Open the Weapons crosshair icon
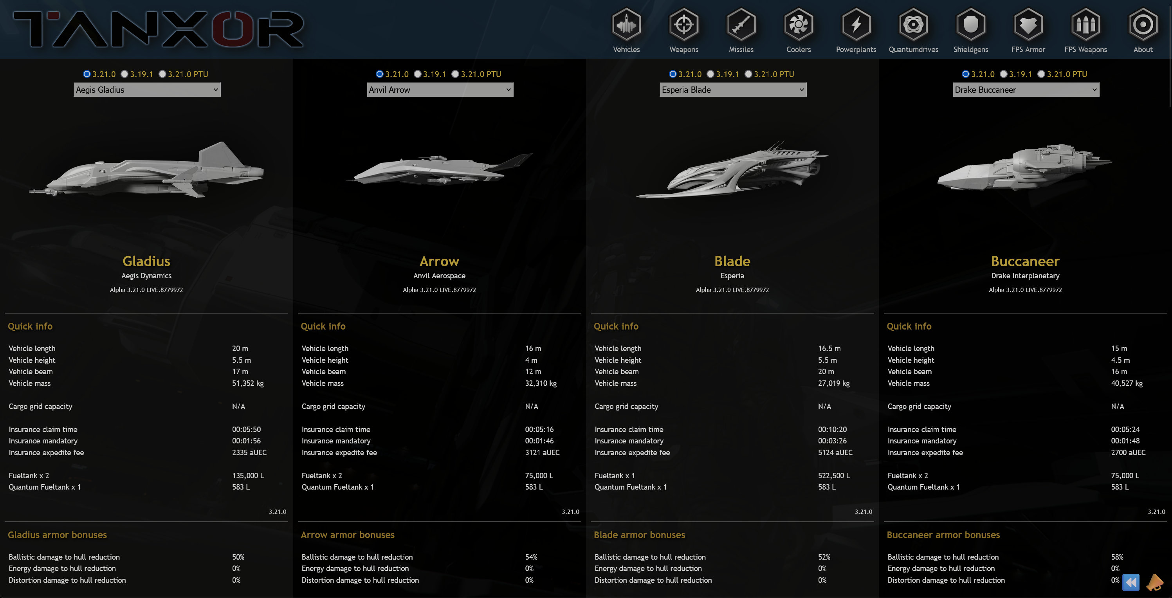Screen dimensions: 1172x598 point(683,25)
